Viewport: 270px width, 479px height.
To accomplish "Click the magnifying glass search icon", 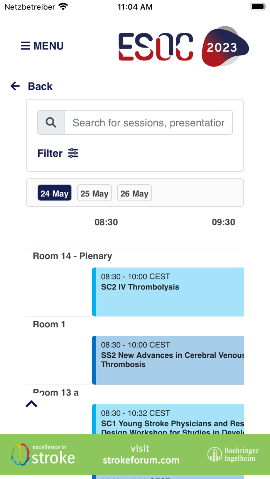I will [x=51, y=123].
